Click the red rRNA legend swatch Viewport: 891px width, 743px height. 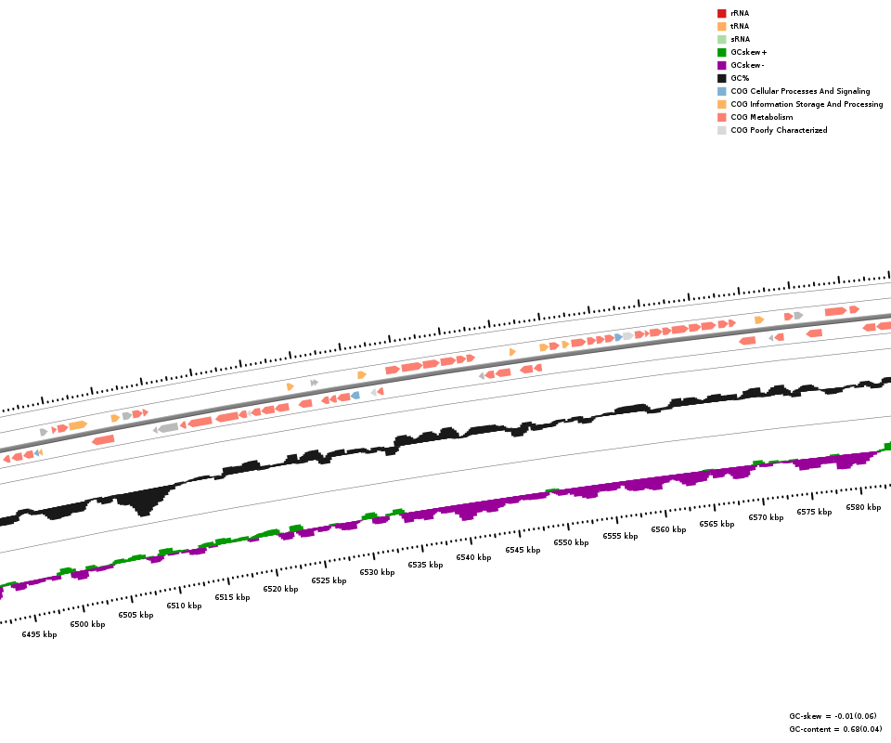click(721, 13)
